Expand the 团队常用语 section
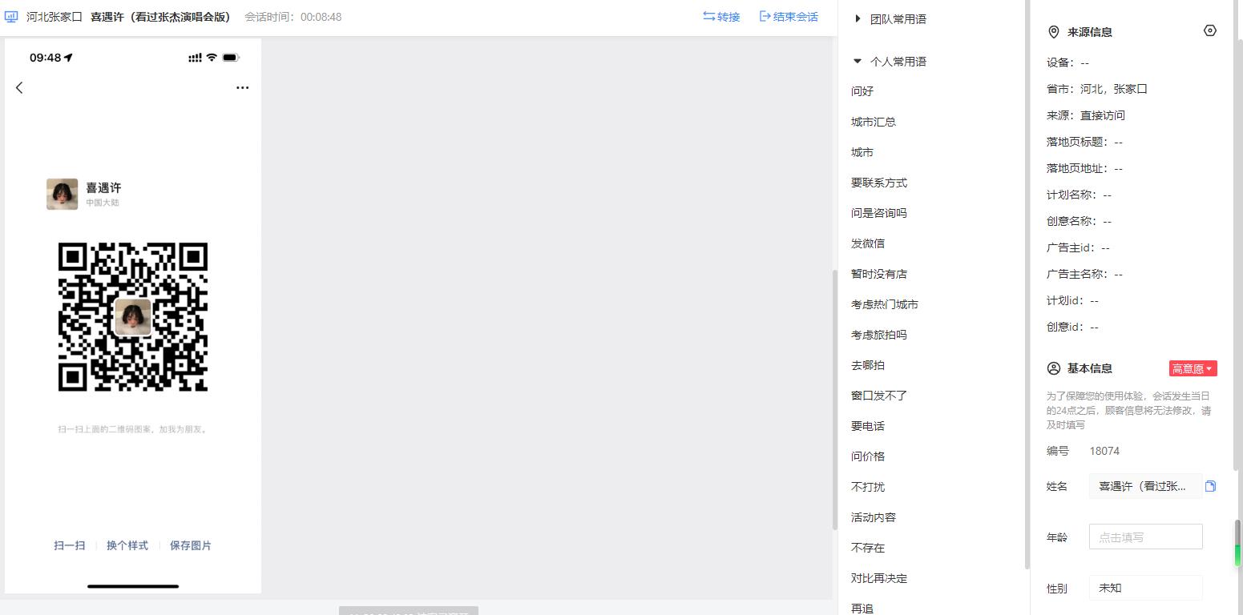The height and width of the screenshot is (615, 1243). [x=890, y=18]
